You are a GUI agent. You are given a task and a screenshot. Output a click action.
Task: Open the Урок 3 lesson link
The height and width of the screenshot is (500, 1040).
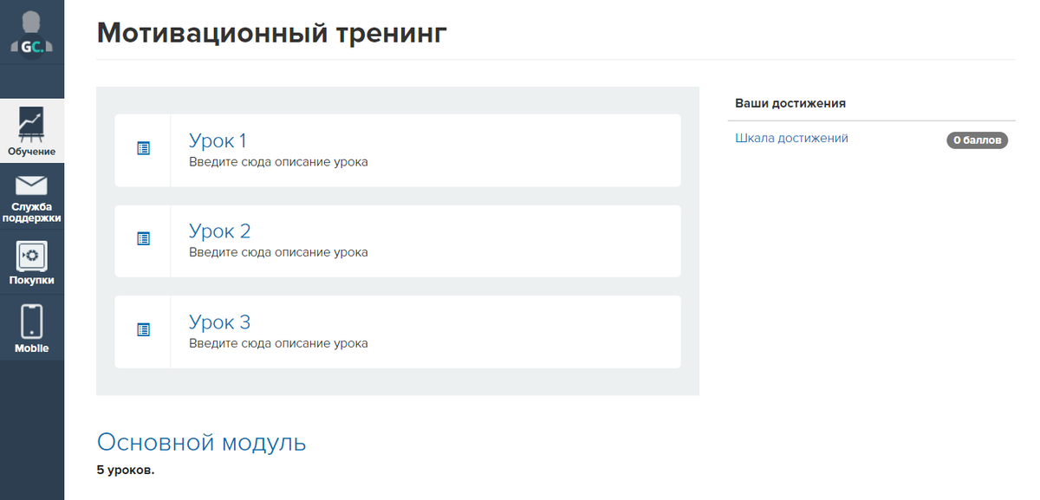pos(219,322)
